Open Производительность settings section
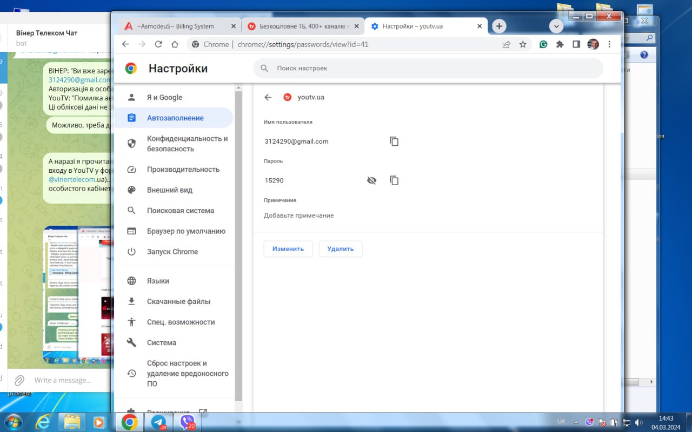This screenshot has height=432, width=692. click(174, 170)
